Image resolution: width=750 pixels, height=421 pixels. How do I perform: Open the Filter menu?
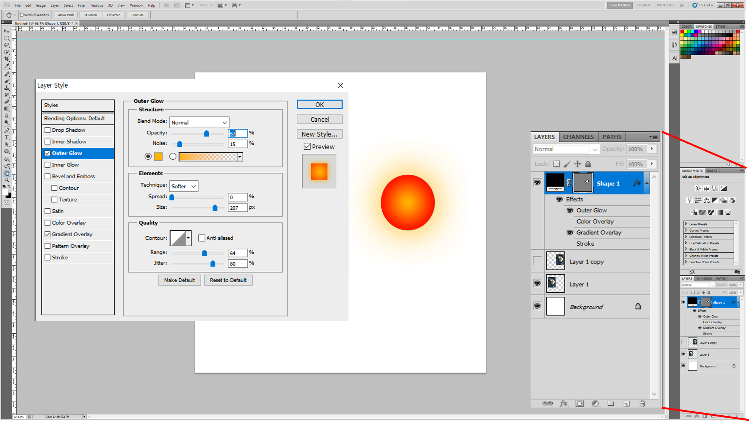(82, 5)
